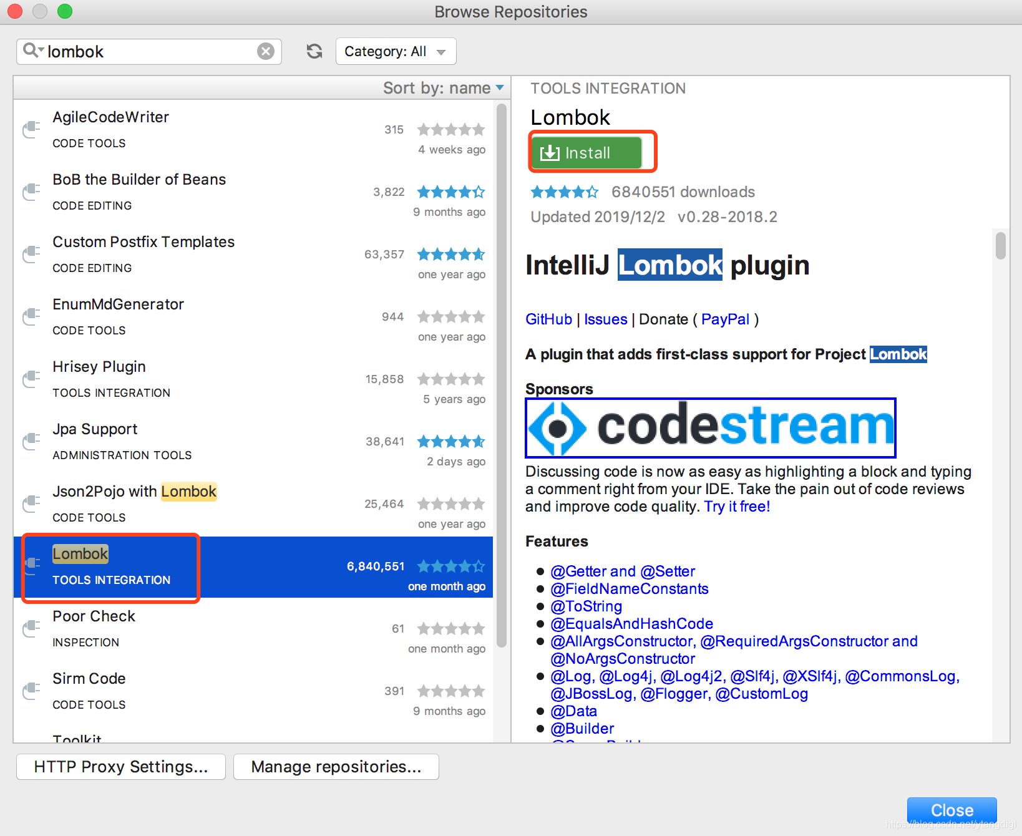
Task: Select the Jpa Support plugin row
Action: tap(253, 442)
